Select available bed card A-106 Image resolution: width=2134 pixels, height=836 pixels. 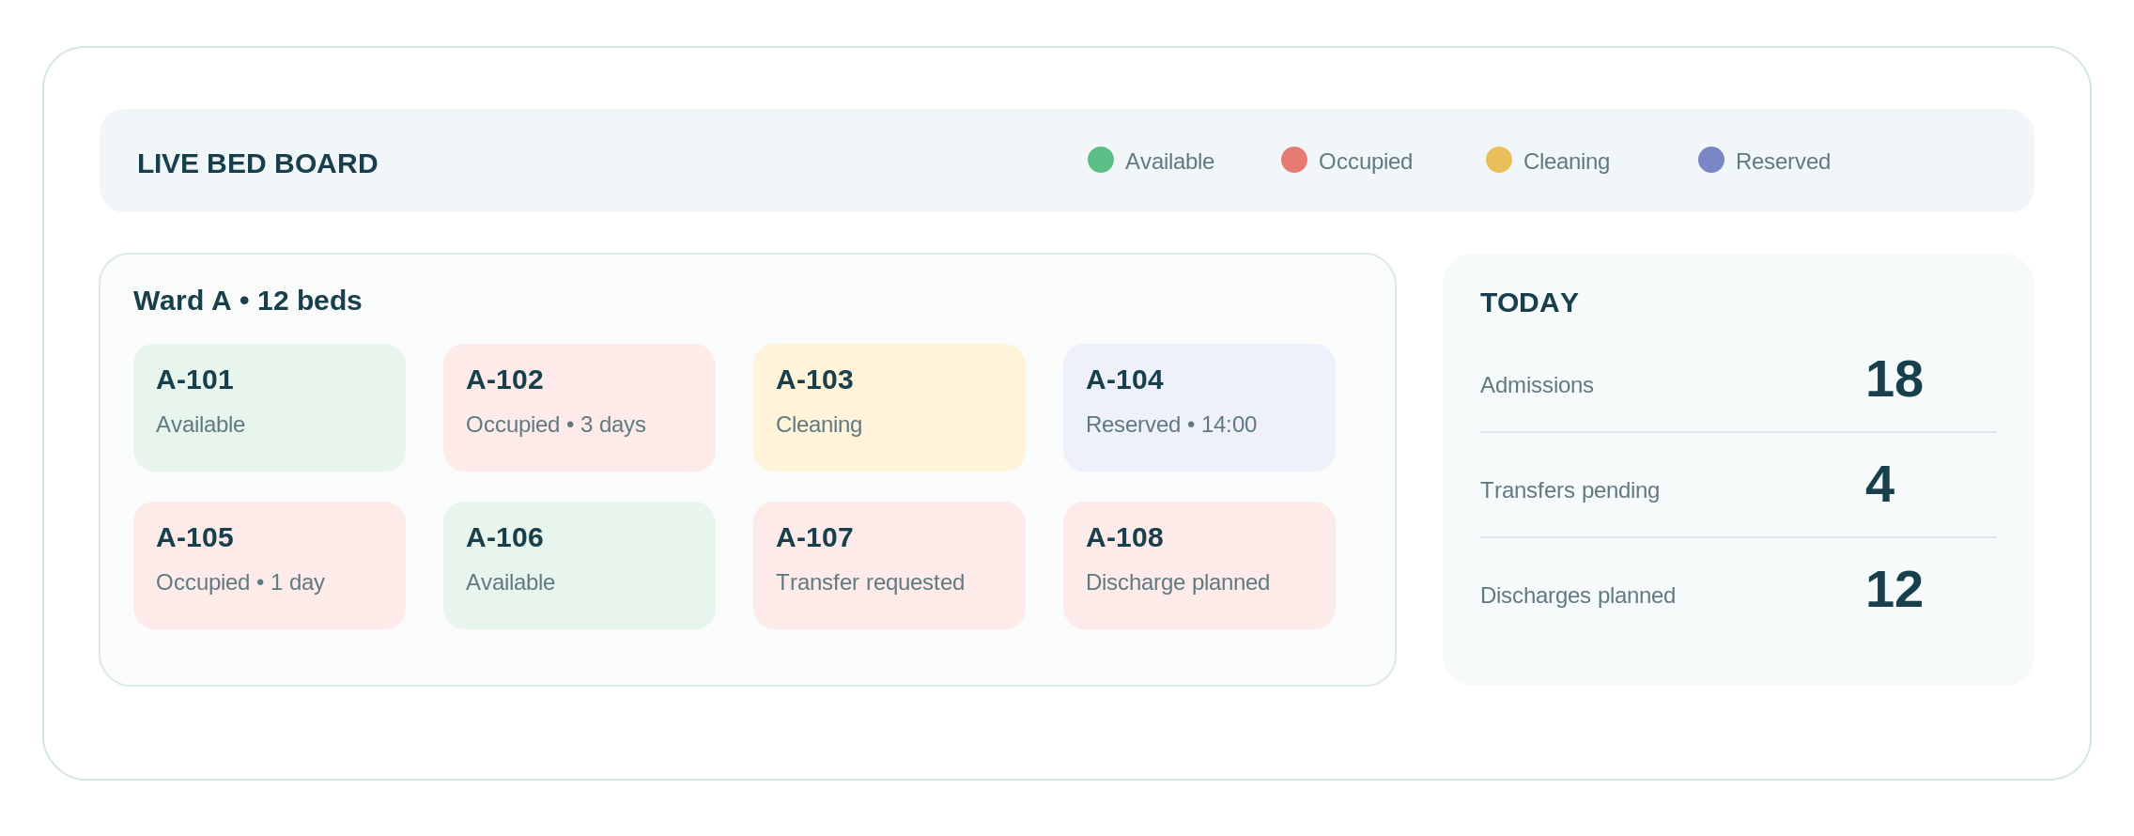[580, 565]
